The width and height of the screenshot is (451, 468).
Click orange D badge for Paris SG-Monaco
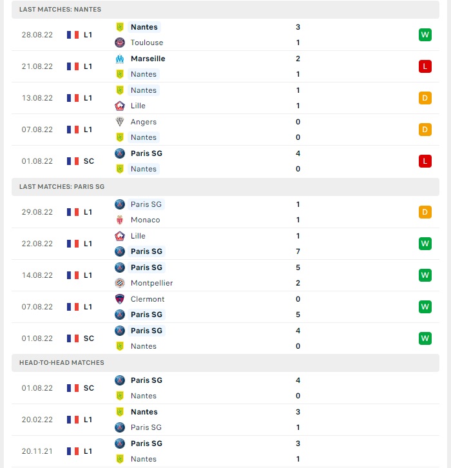pos(425,212)
